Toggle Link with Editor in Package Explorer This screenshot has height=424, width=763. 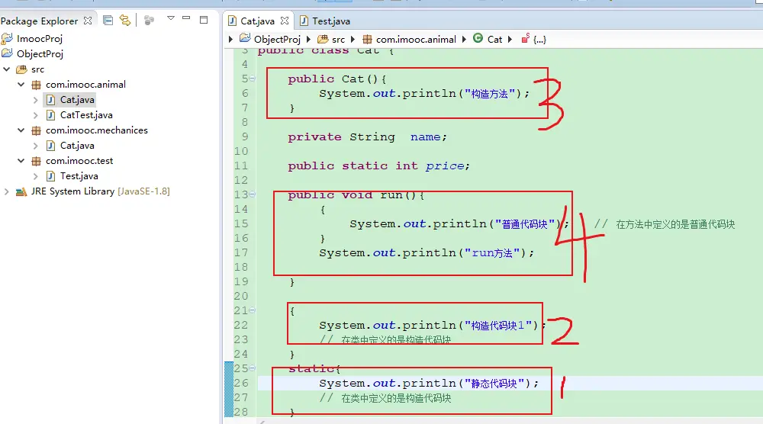[124, 21]
